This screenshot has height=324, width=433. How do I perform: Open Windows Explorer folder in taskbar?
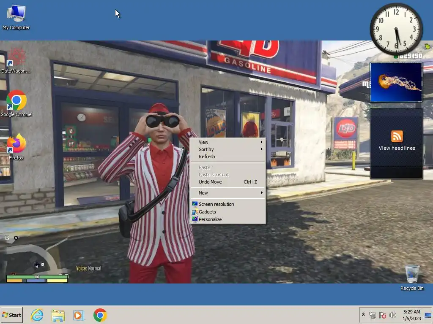tap(58, 315)
